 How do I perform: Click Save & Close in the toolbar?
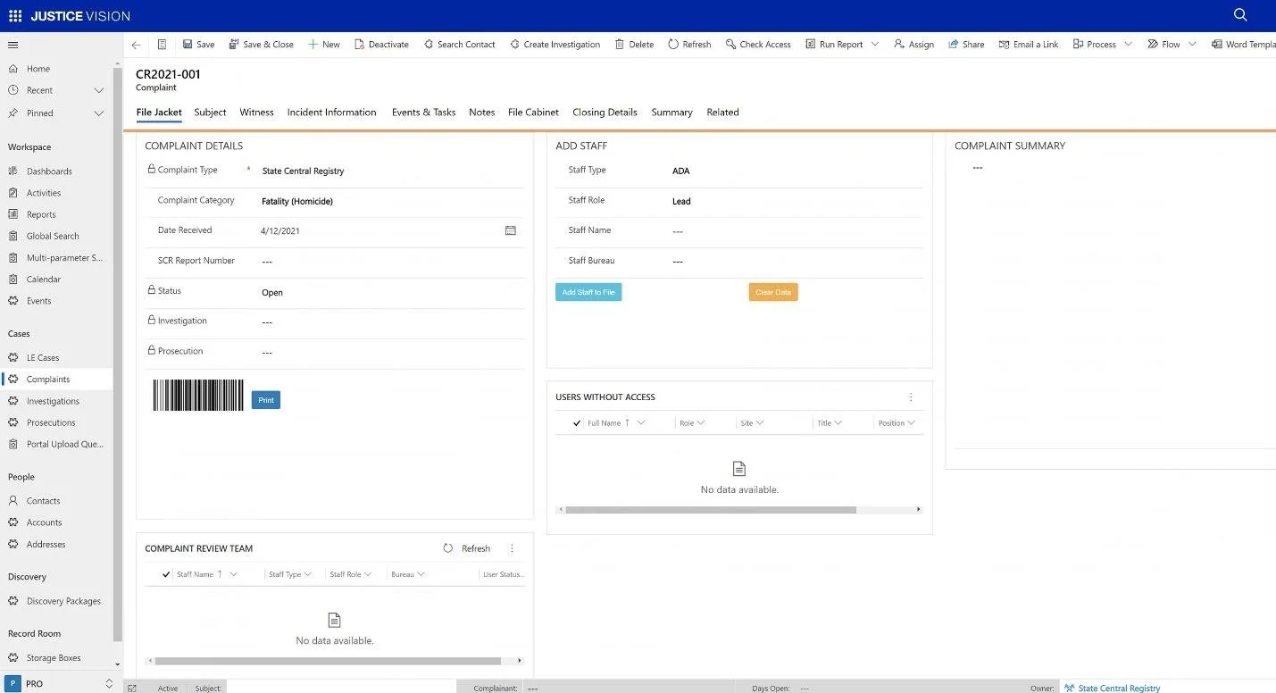coord(261,45)
